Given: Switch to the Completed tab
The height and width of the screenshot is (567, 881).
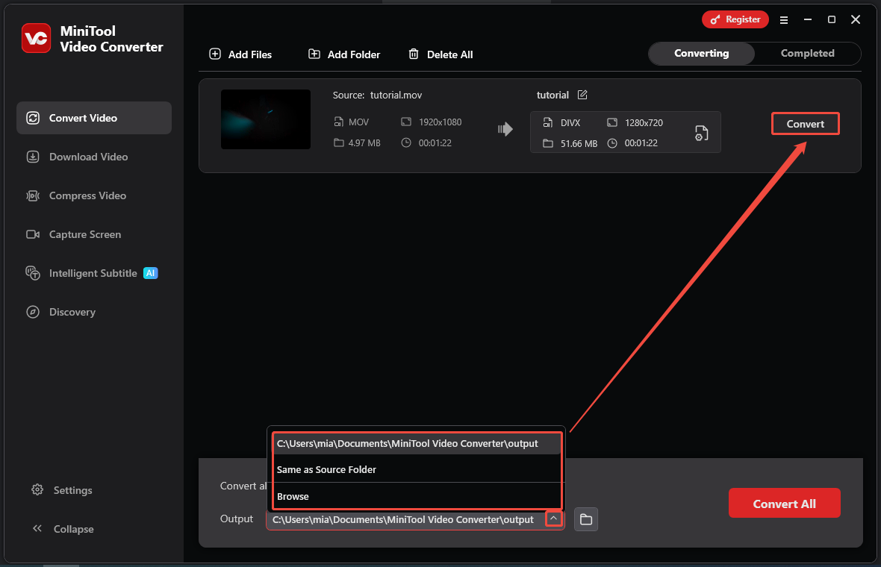Looking at the screenshot, I should click(807, 53).
